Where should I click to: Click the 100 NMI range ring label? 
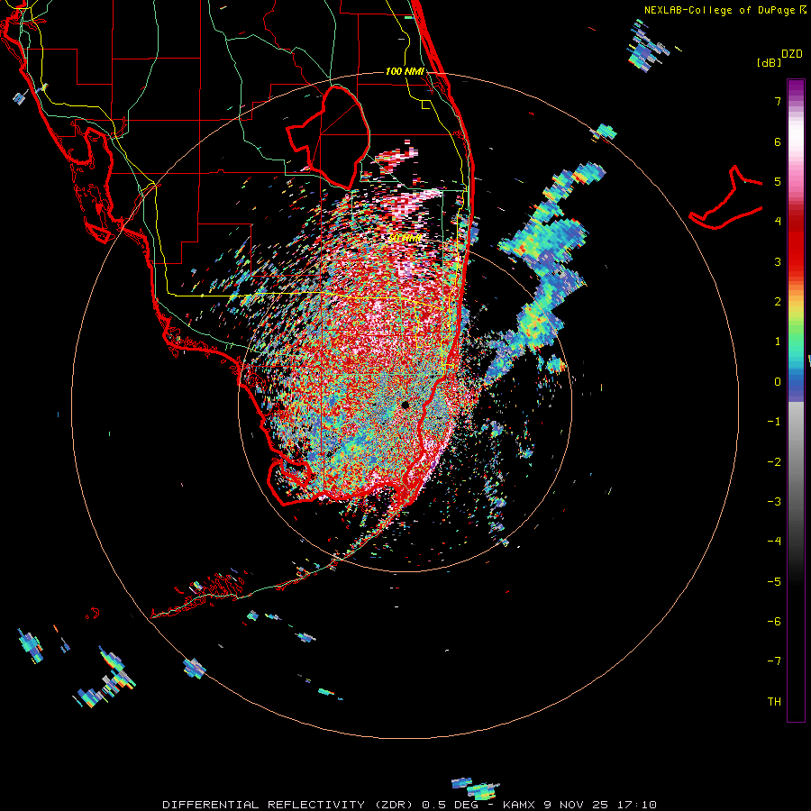point(405,71)
